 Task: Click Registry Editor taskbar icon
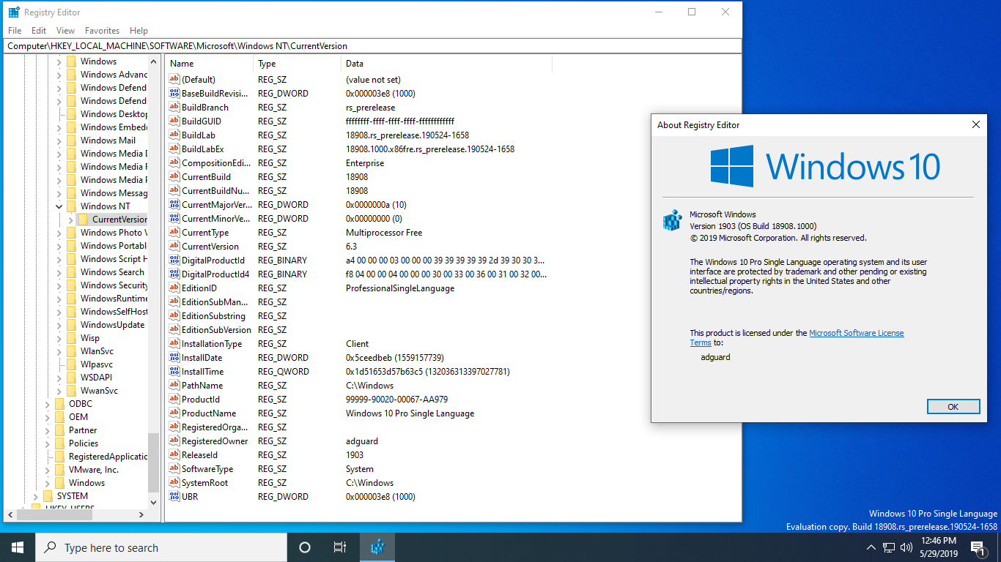pyautogui.click(x=377, y=547)
